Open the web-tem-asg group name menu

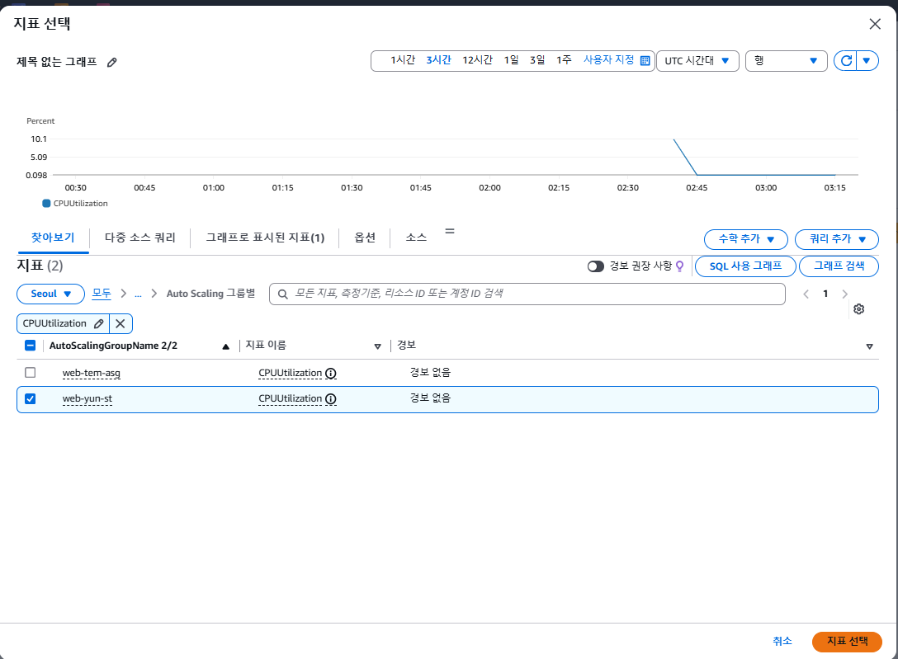pyautogui.click(x=91, y=373)
